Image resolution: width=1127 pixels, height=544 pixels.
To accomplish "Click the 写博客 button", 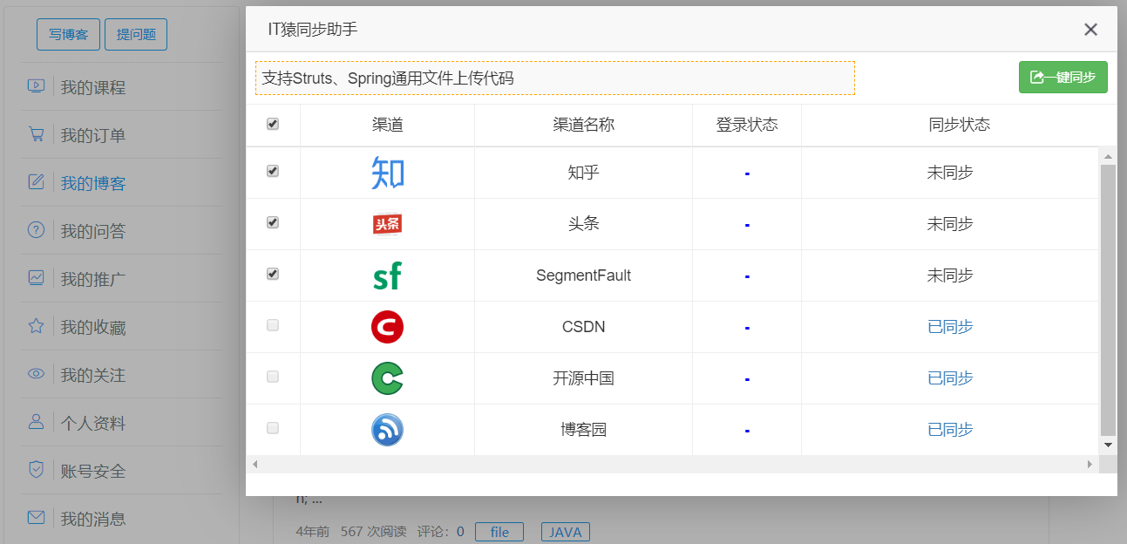I will (x=68, y=34).
